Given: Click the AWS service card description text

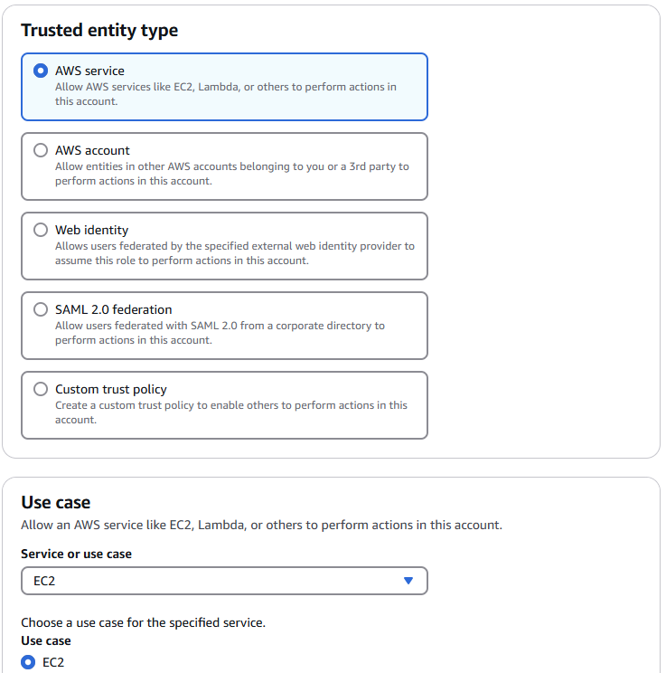Looking at the screenshot, I should coord(226,94).
